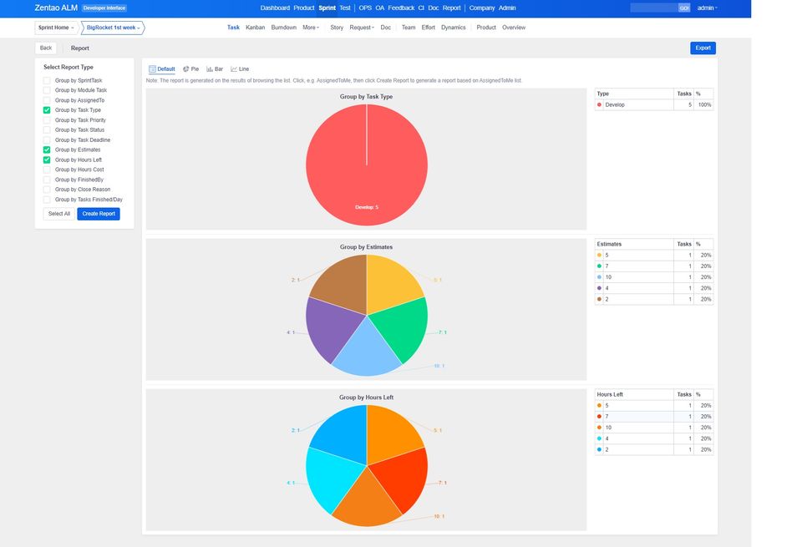Click the Select All button
The width and height of the screenshot is (802, 547).
[x=59, y=214]
